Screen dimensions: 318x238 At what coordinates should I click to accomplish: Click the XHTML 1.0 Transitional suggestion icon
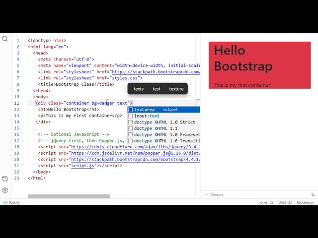130,141
